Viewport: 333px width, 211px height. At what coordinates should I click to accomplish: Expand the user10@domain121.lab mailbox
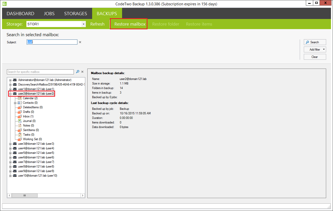[10, 176]
